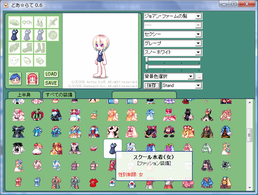Open the background color picker '...' button
Viewport: 258px width, 195px height.
pyautogui.click(x=199, y=76)
